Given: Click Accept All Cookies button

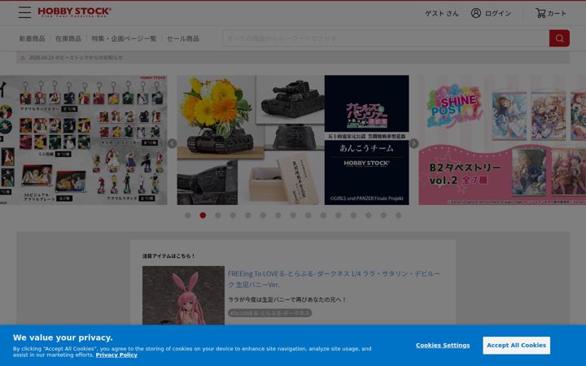Looking at the screenshot, I should 516,346.
